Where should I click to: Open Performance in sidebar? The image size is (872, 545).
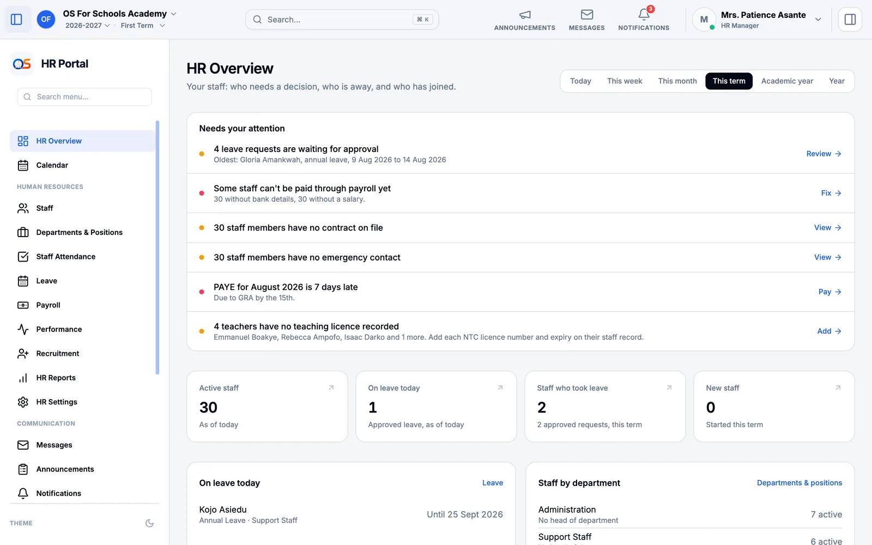pyautogui.click(x=83, y=329)
